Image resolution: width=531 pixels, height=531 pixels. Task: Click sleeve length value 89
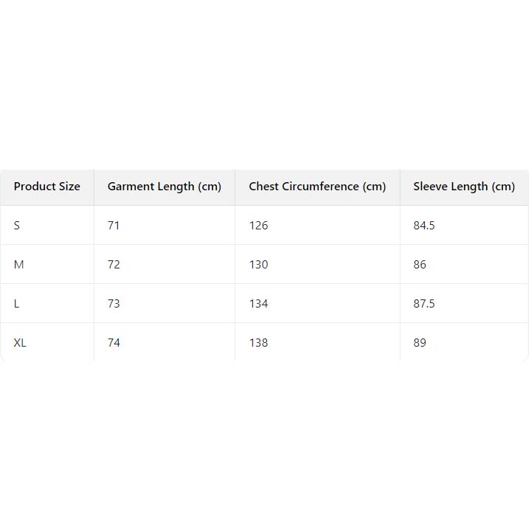point(420,343)
